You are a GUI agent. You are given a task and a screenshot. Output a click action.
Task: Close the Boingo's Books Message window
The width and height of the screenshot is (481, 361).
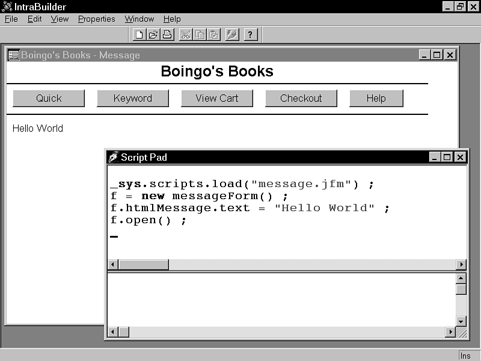[450, 55]
